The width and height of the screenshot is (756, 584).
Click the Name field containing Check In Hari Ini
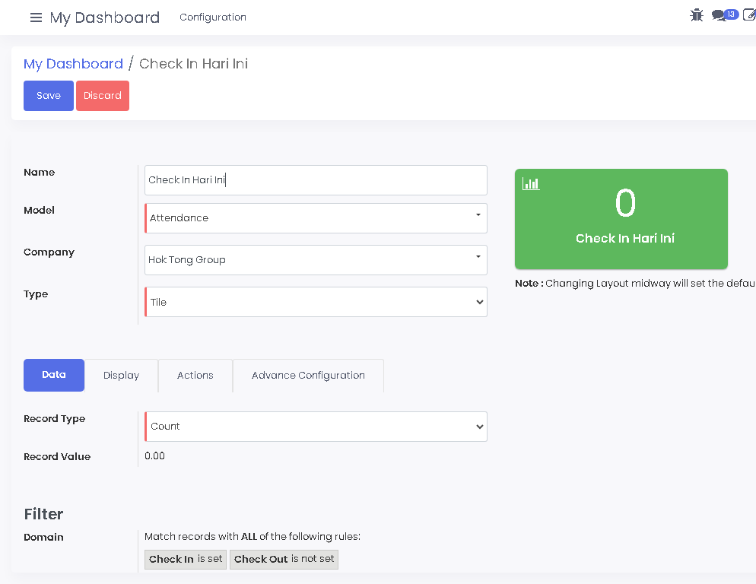click(x=316, y=180)
